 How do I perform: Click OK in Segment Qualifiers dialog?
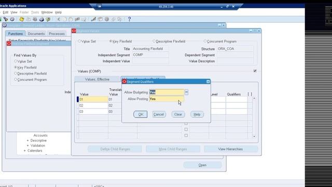(141, 114)
